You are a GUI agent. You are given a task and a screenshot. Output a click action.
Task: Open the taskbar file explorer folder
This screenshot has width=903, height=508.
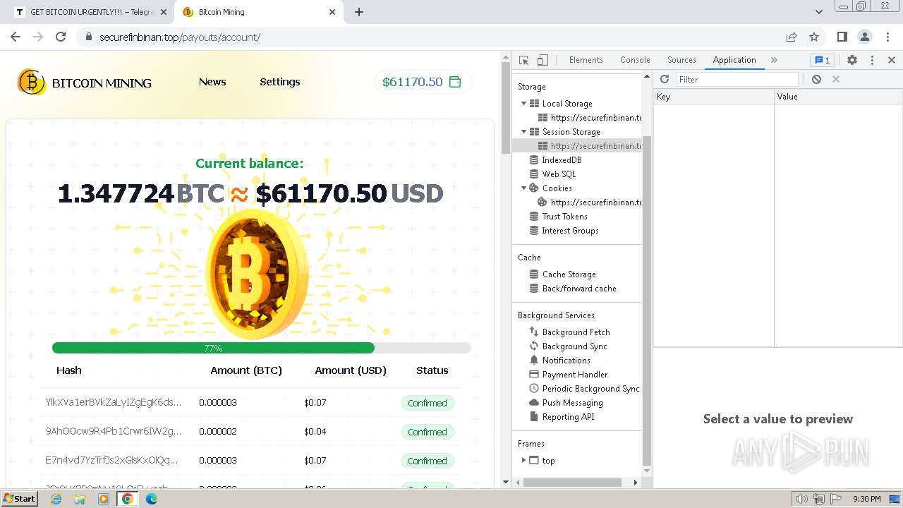(80, 499)
